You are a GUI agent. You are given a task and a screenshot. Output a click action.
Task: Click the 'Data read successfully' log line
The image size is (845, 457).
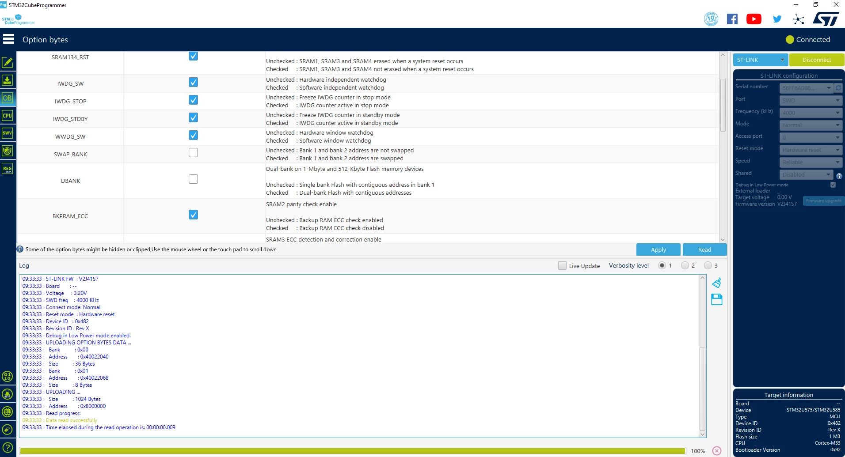pyautogui.click(x=60, y=420)
